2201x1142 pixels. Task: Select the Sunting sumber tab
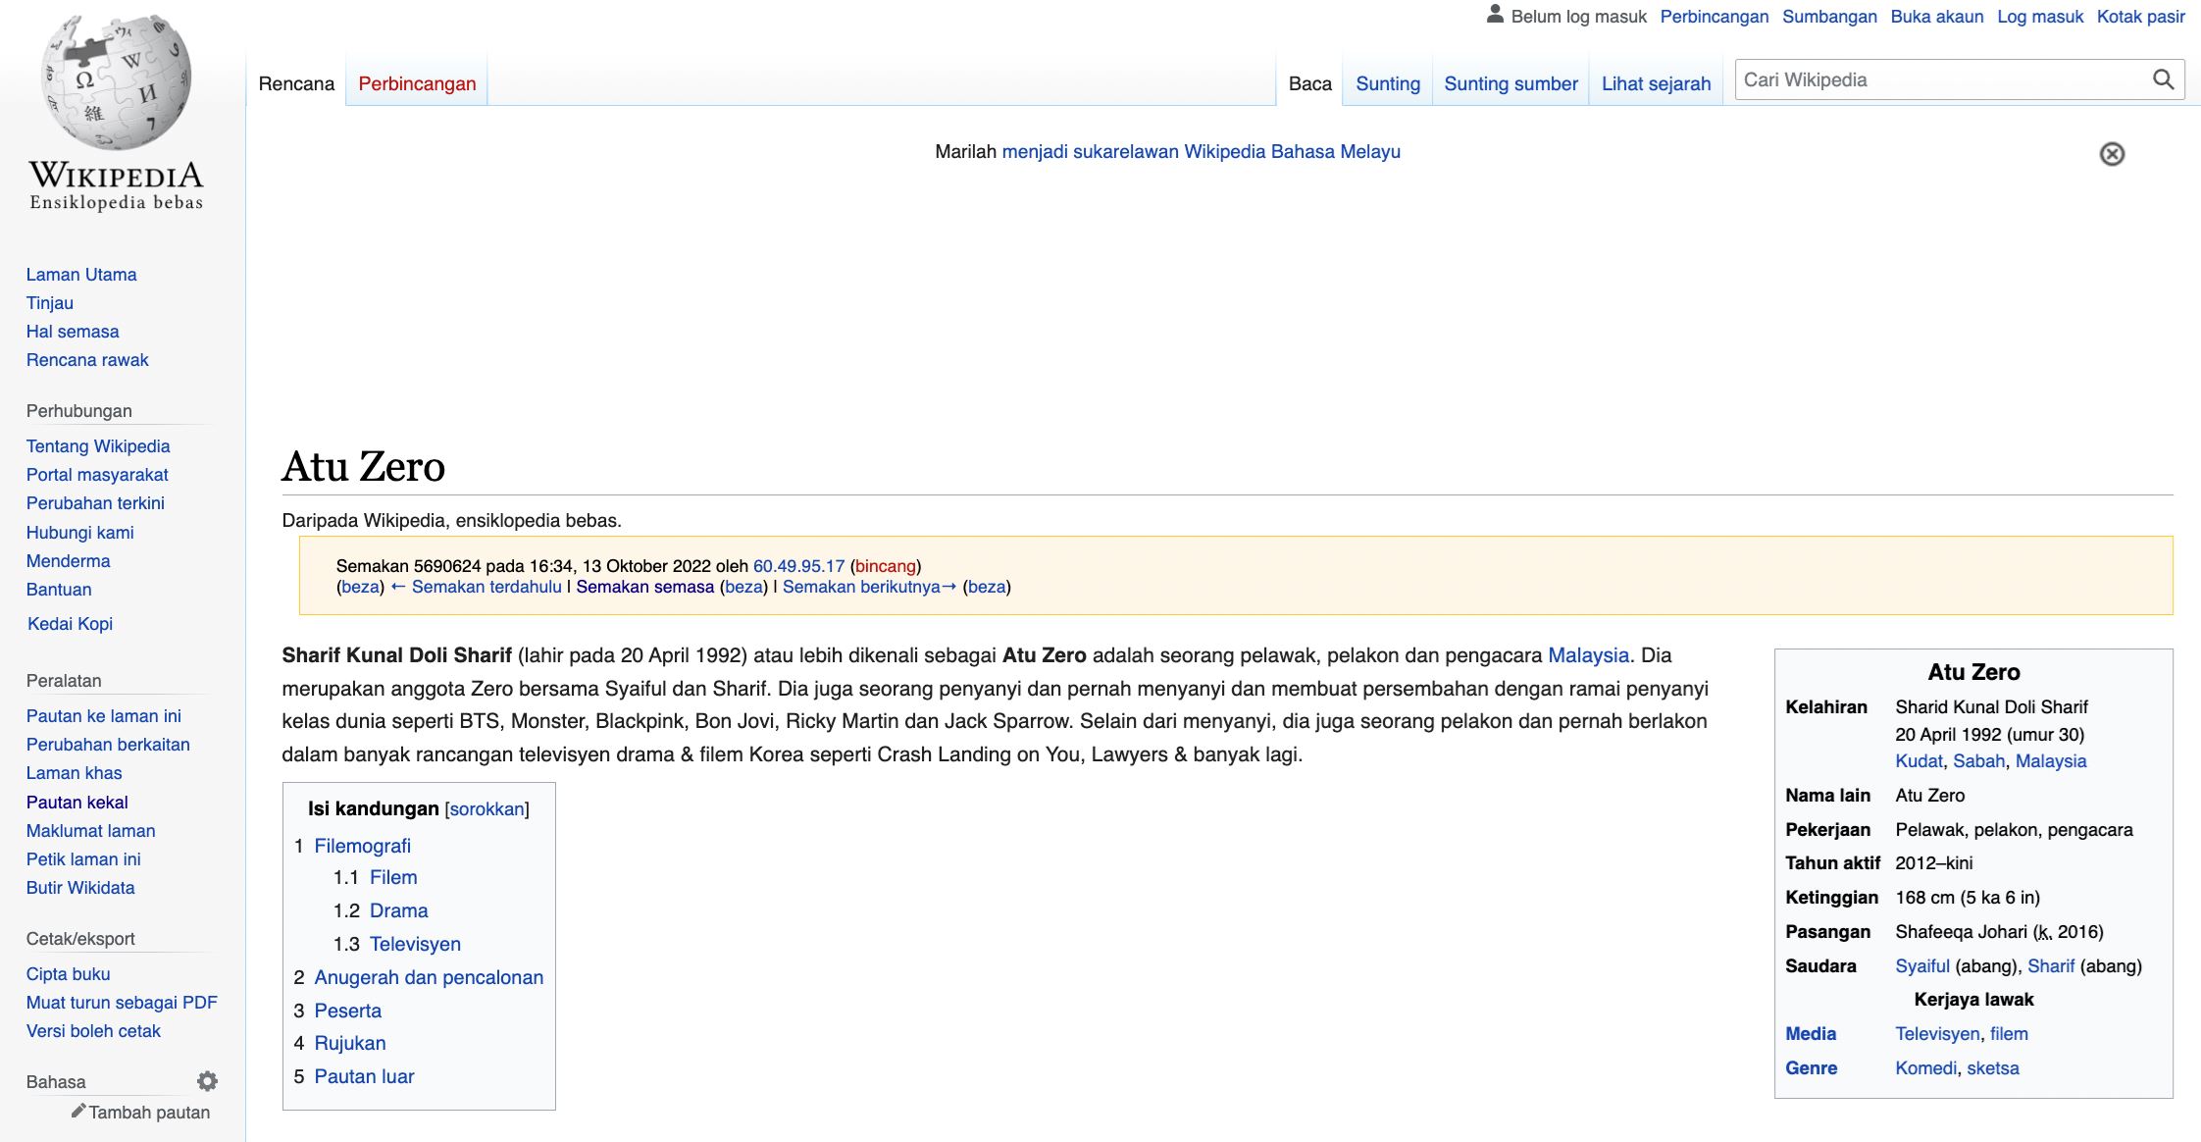point(1510,83)
